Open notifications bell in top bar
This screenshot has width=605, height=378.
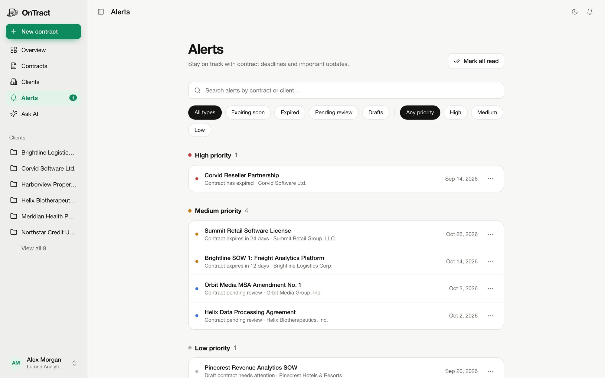590,12
